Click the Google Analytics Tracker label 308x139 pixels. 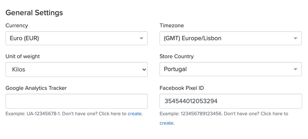click(x=36, y=88)
